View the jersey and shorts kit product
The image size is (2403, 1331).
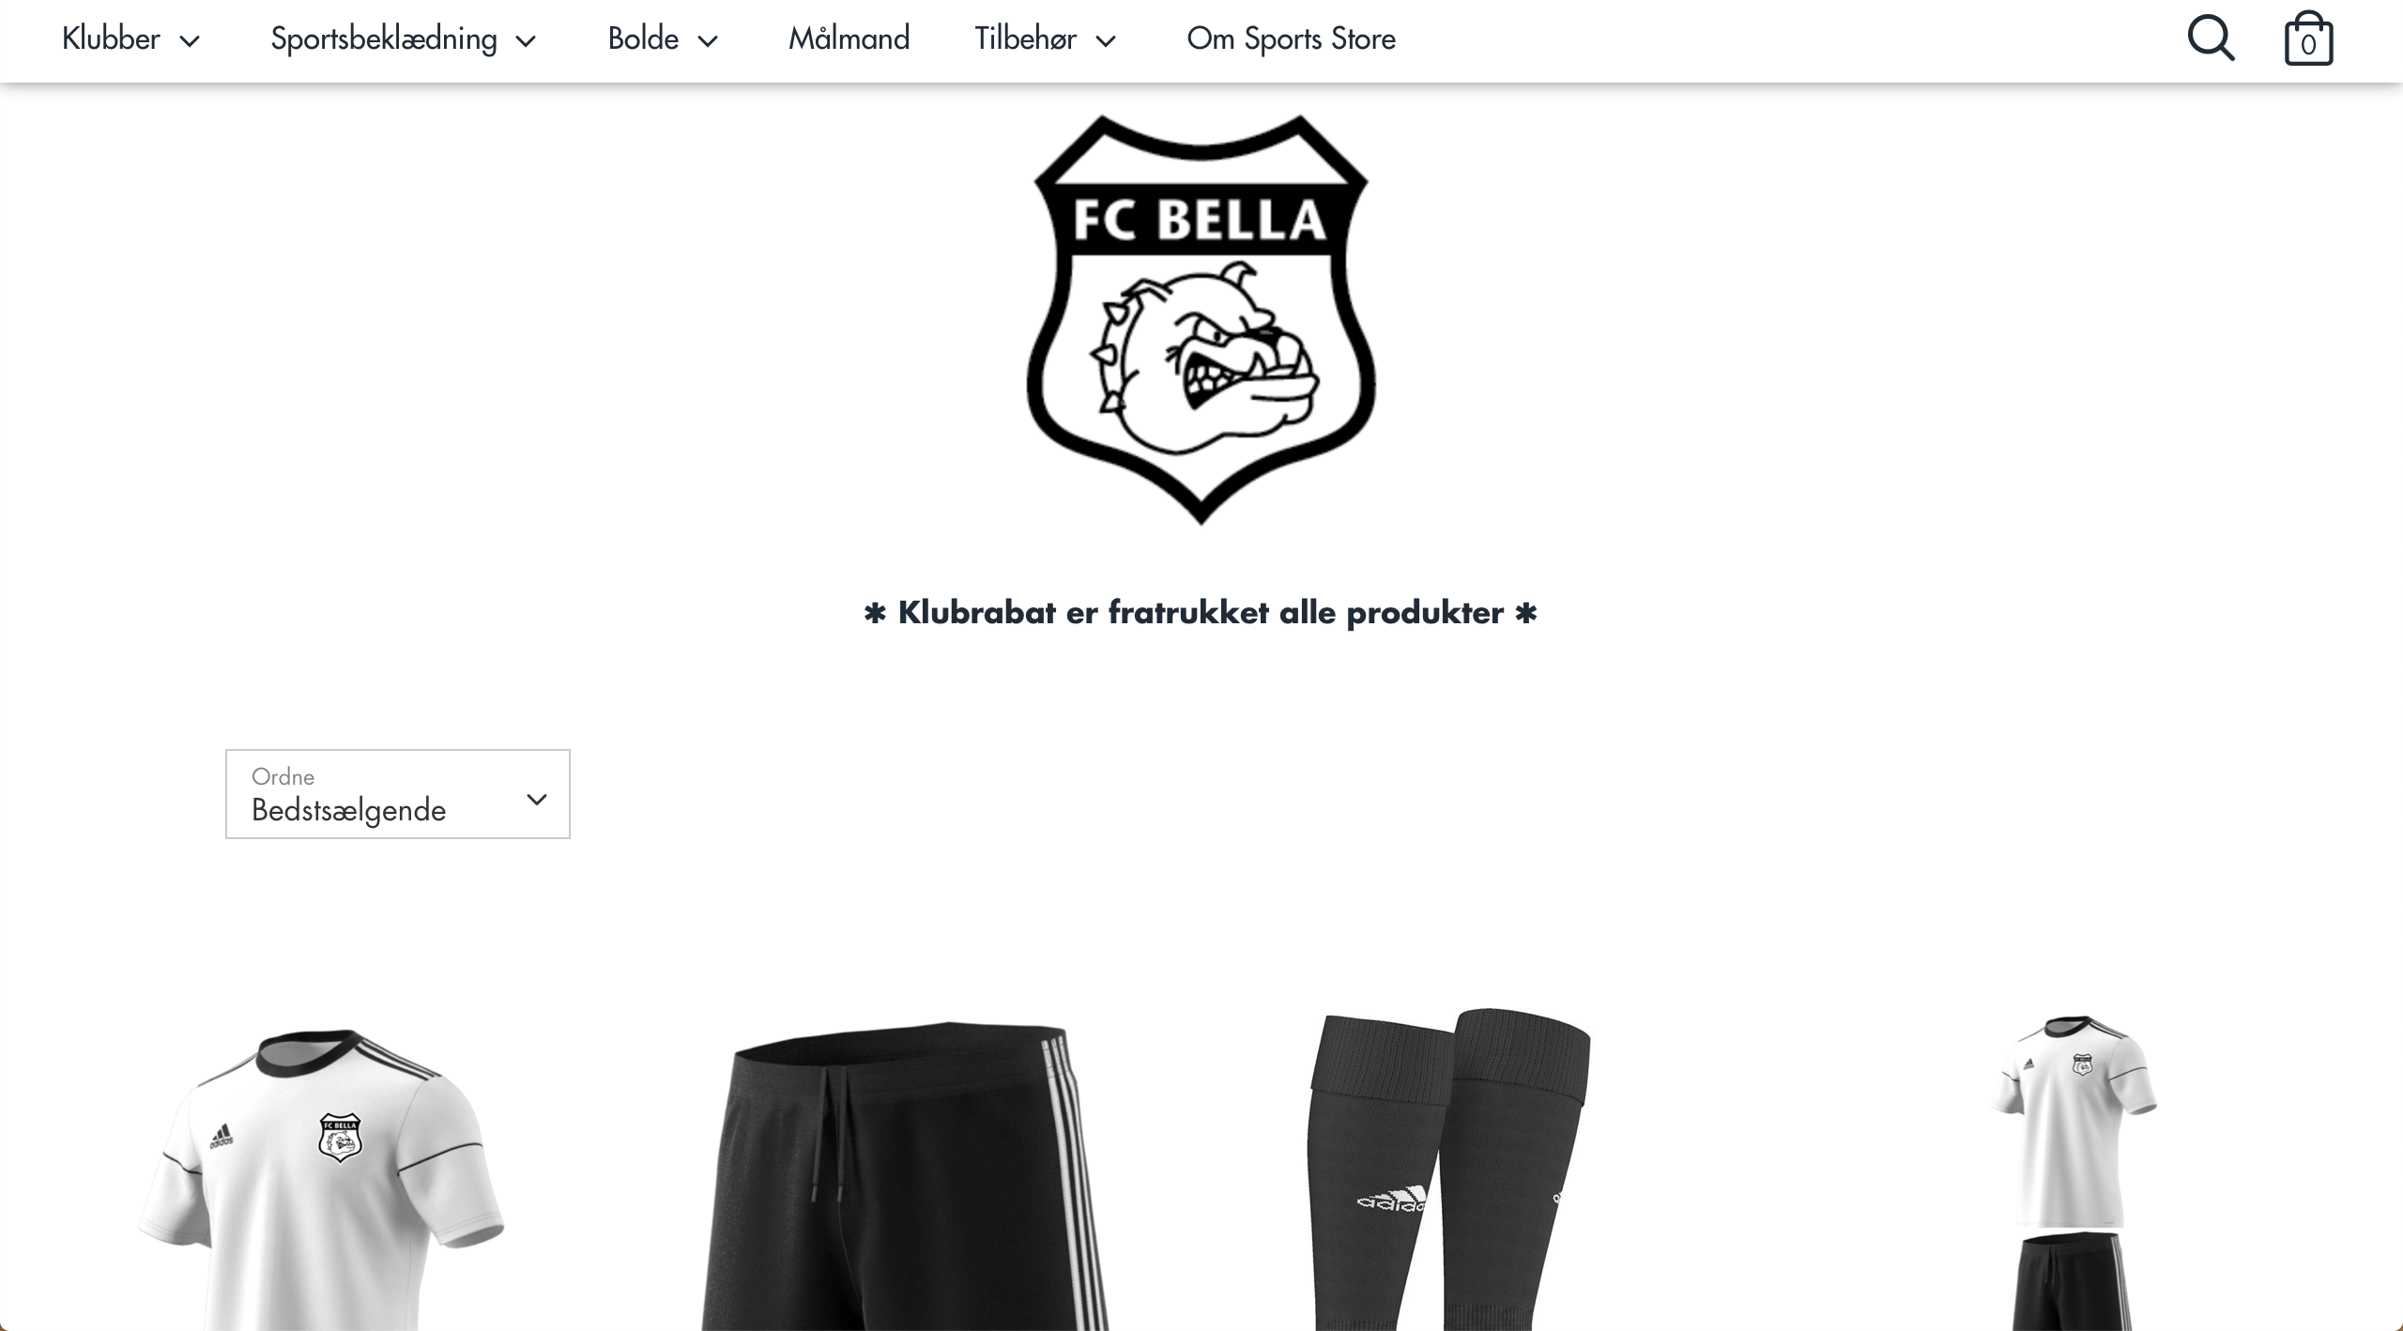[x=2073, y=1172]
